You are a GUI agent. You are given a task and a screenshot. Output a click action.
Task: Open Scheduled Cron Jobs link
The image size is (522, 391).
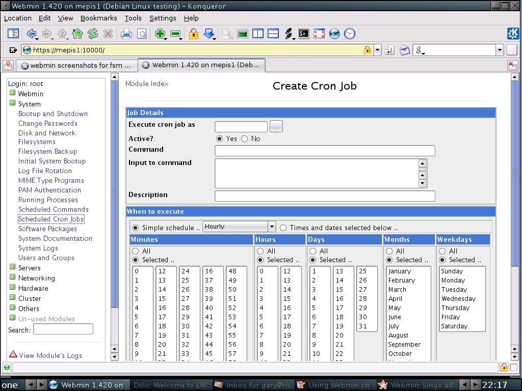point(51,219)
